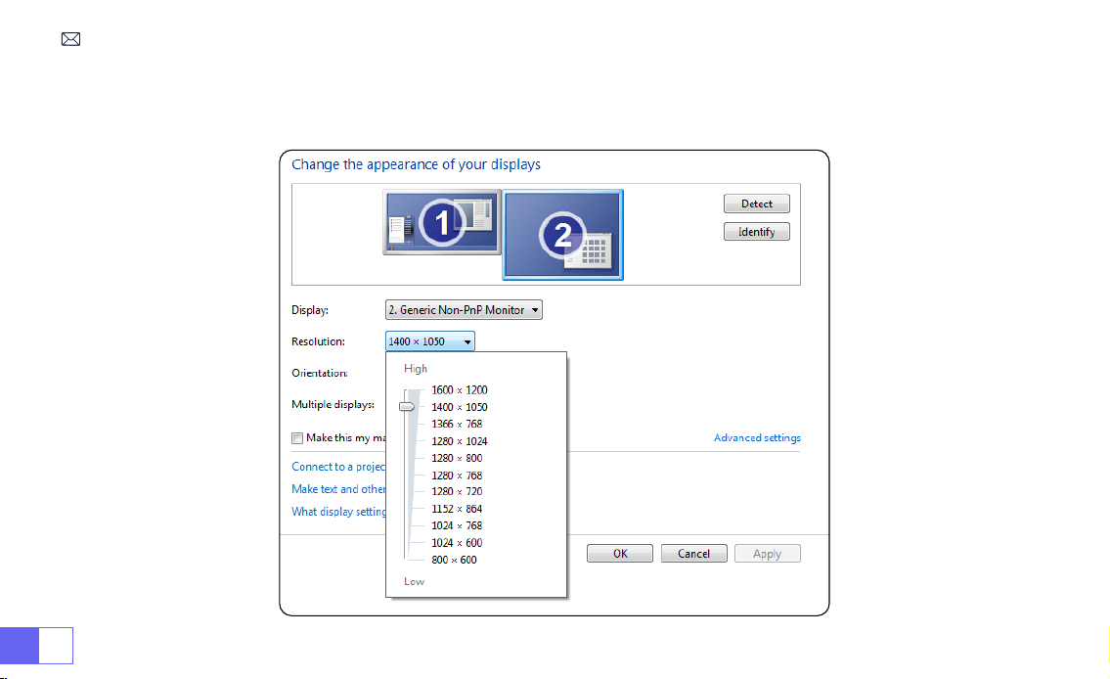This screenshot has height=679, width=1110.
Task: Open the Make text and other items link
Action: pos(338,489)
